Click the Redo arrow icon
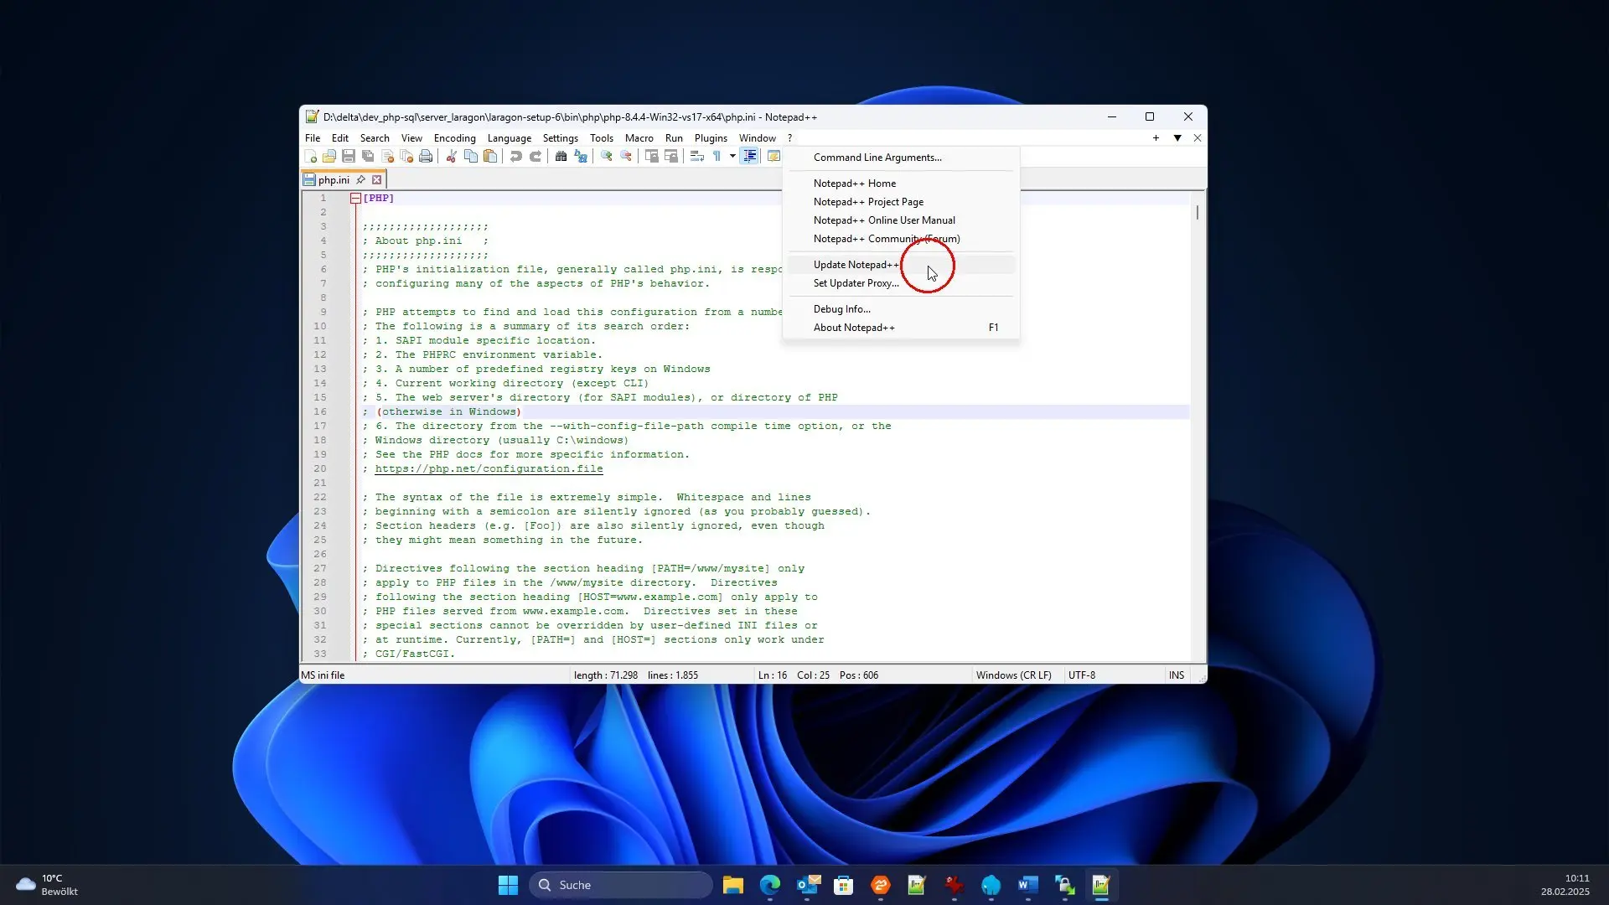The height and width of the screenshot is (905, 1609). coord(535,157)
